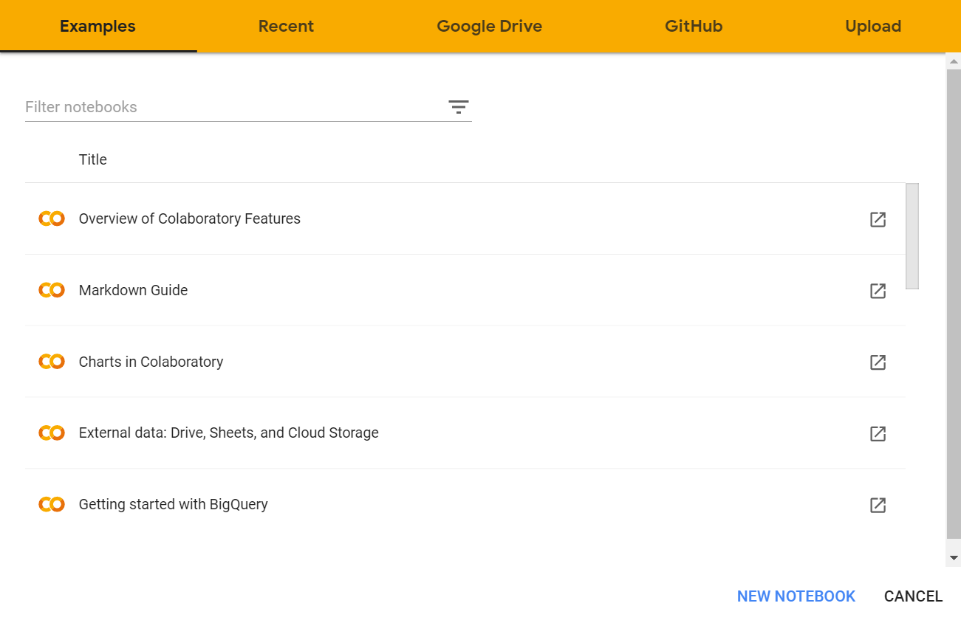The image size is (961, 620).
Task: Open the Markdown Guide notebook
Action: tap(134, 290)
